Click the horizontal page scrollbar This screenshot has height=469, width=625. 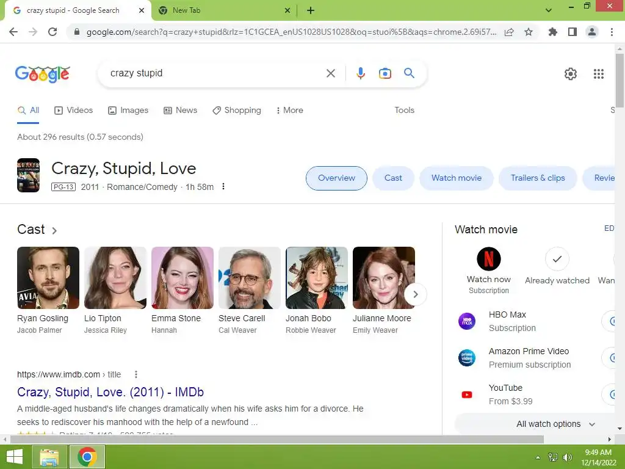point(277,440)
